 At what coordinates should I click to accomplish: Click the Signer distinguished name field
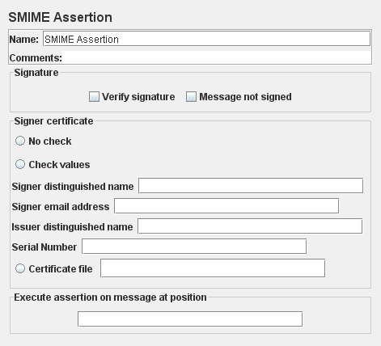251,186
